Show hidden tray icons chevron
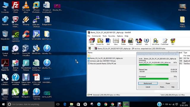Screen dimensions: 190x107 coord(163,104)
